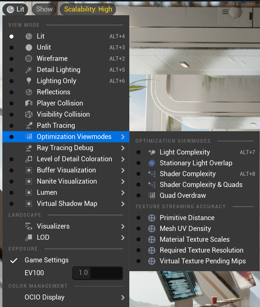The width and height of the screenshot is (260, 307).
Task: Toggle the Game Settings checkmark
Action: [14, 260]
